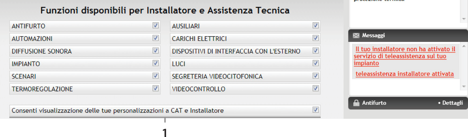Disable the LUCI checkbox
This screenshot has height=137, width=468.
tap(315, 63)
